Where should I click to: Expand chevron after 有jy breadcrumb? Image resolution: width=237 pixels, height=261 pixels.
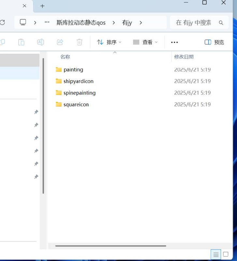(x=141, y=23)
